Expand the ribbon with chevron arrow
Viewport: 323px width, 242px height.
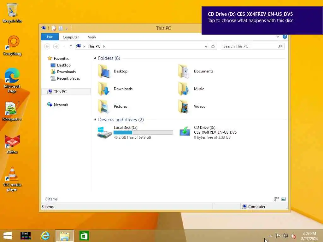coord(278,37)
